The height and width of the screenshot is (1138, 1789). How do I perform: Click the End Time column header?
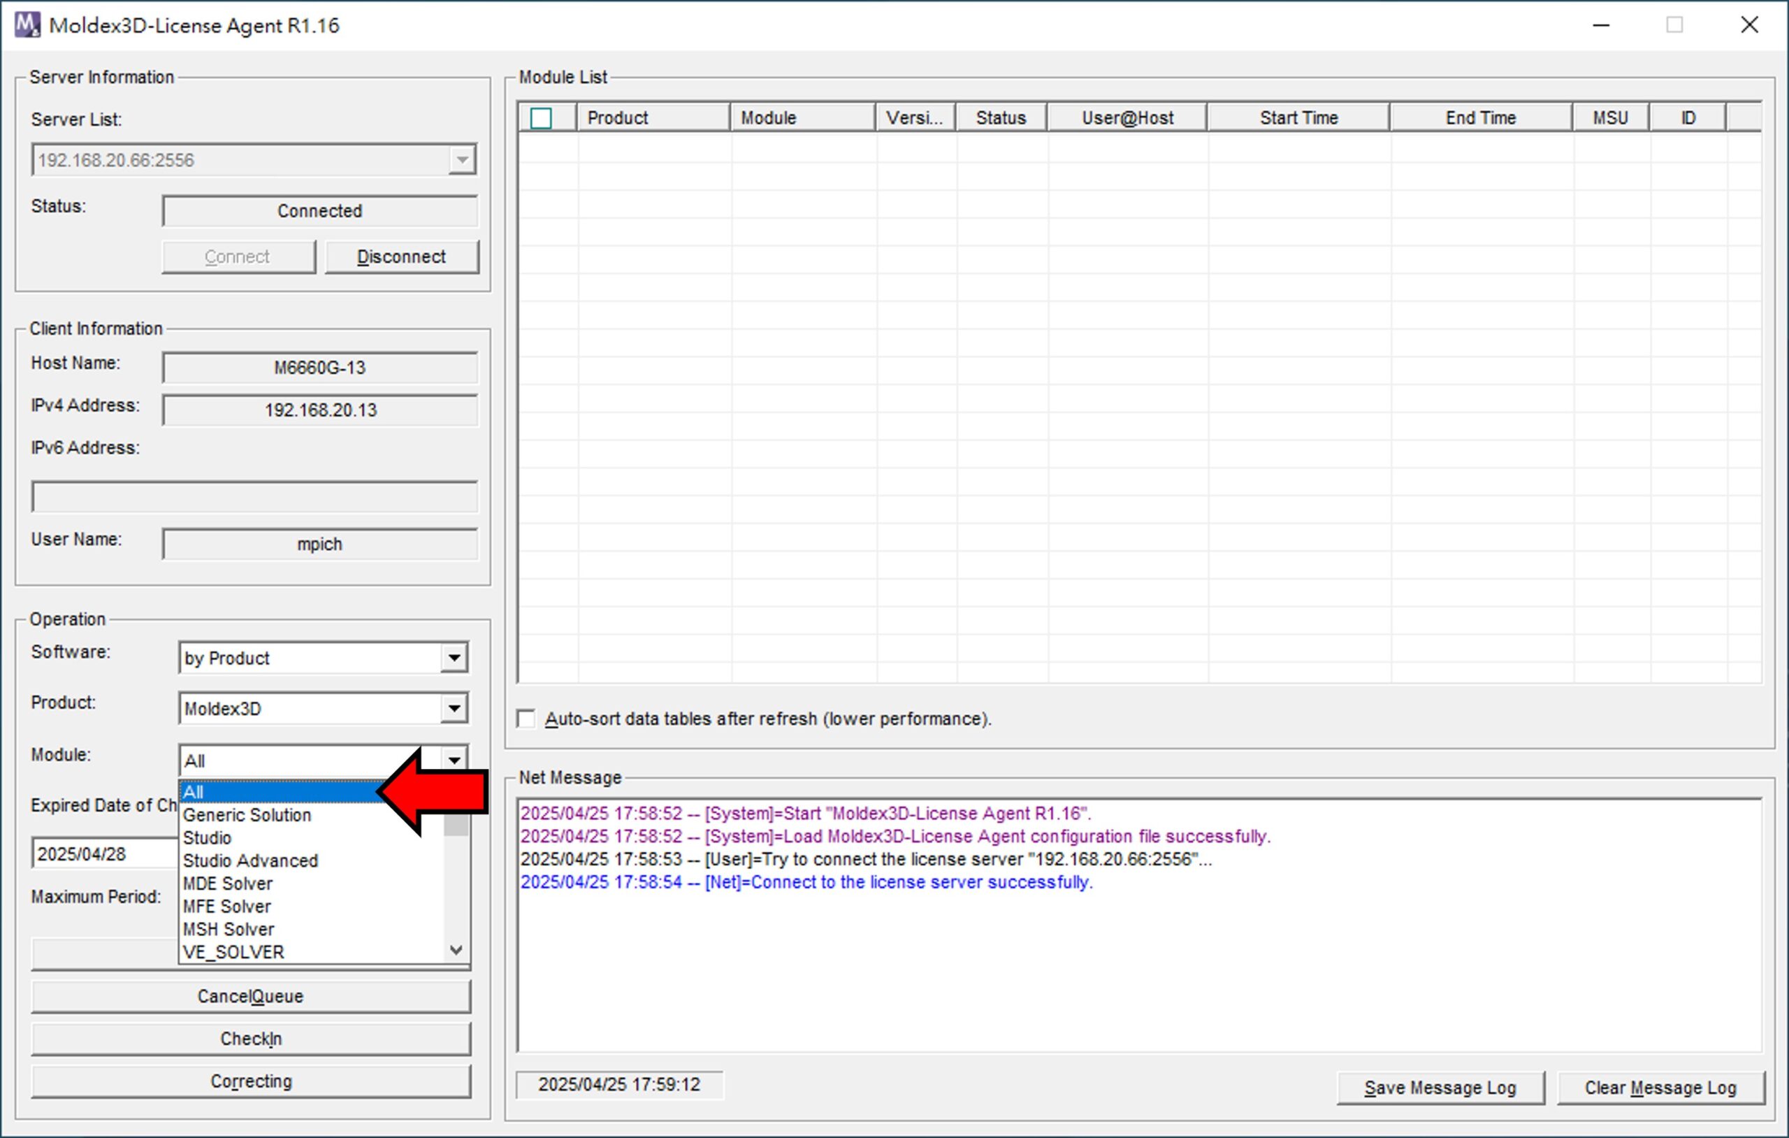coord(1481,117)
